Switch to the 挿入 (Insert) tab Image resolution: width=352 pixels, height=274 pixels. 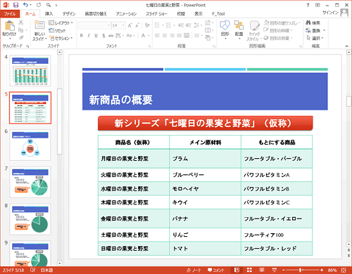pyautogui.click(x=49, y=14)
